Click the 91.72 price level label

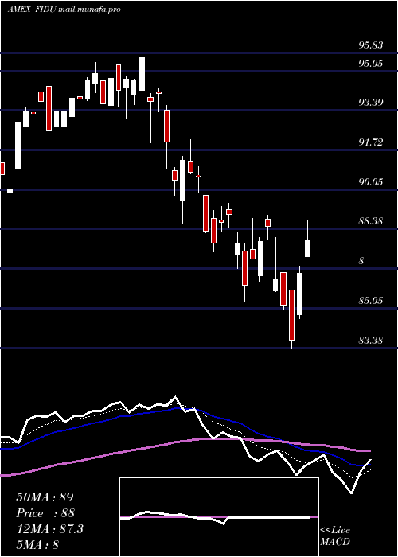371,142
